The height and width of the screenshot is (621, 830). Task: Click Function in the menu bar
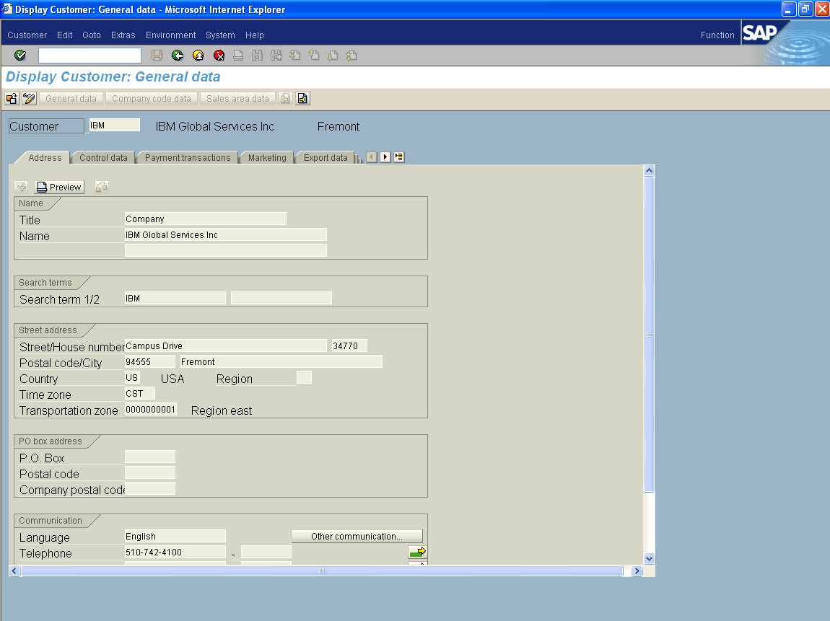[x=717, y=35]
